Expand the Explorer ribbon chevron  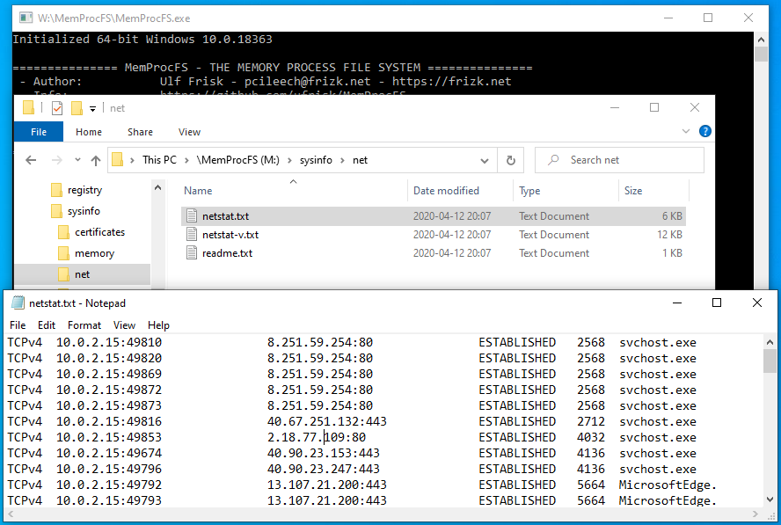point(686,132)
